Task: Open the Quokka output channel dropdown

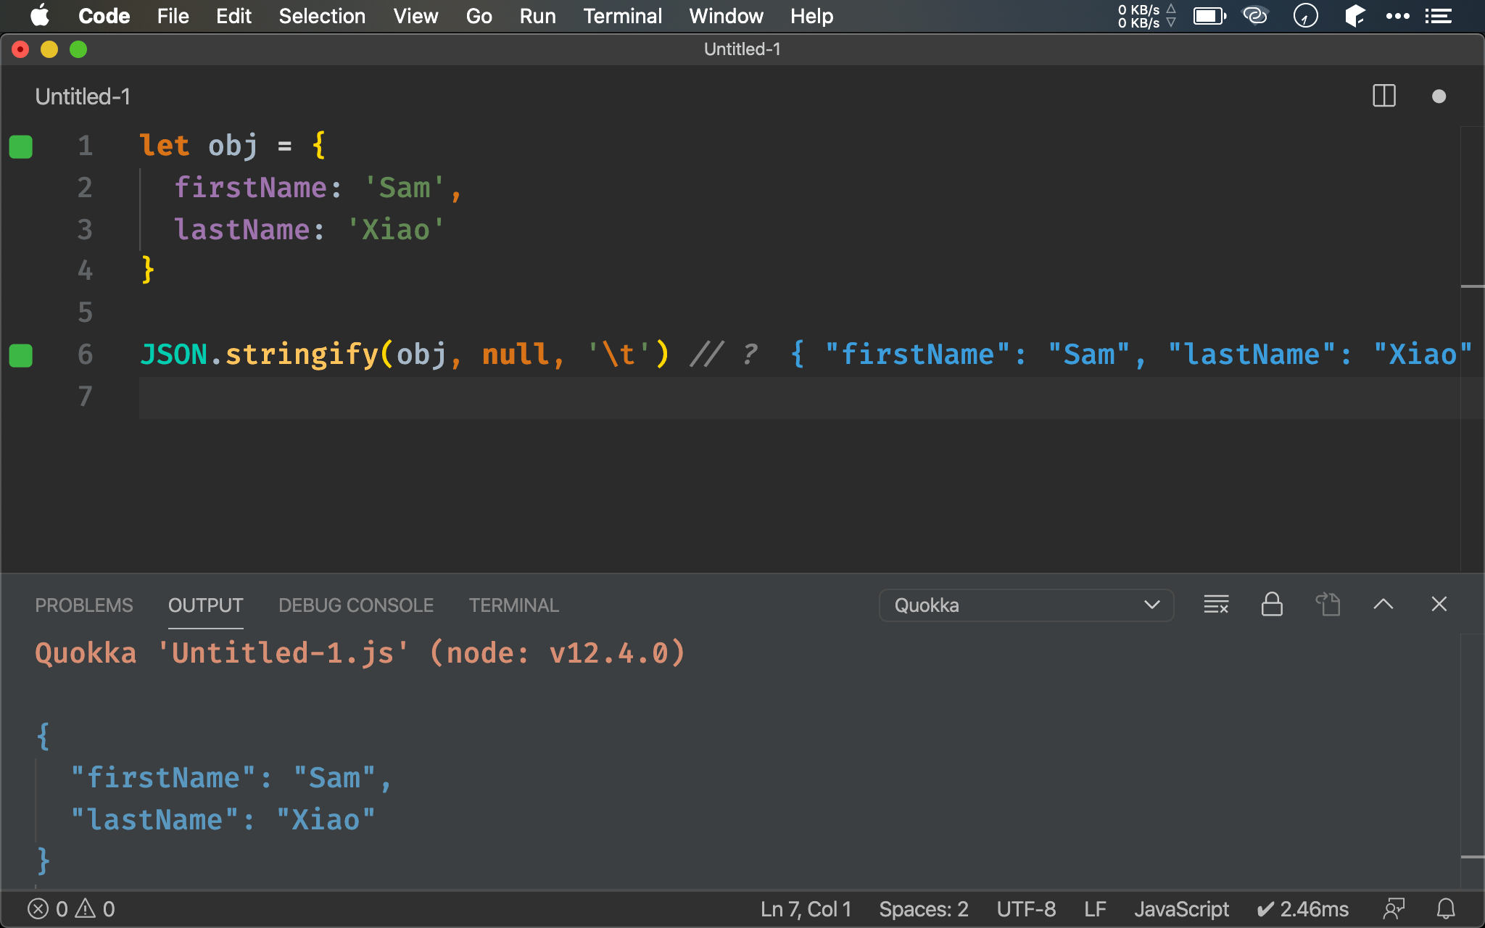Action: point(1025,605)
